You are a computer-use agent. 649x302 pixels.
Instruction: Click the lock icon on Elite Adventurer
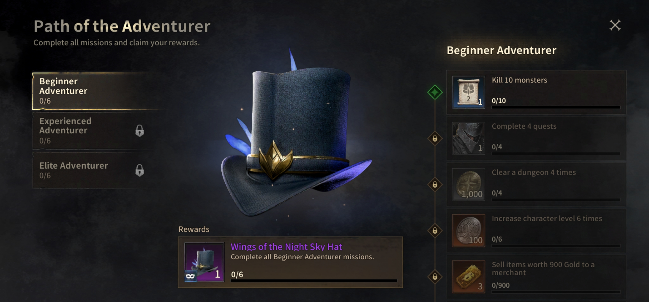pos(140,170)
